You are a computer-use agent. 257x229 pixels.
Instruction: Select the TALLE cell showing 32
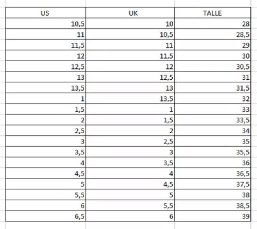coord(213,98)
